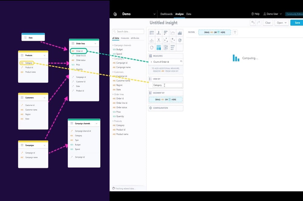Choose the Area chart visualization type
Viewport: 303px width, 201px height.
[x=180, y=33]
